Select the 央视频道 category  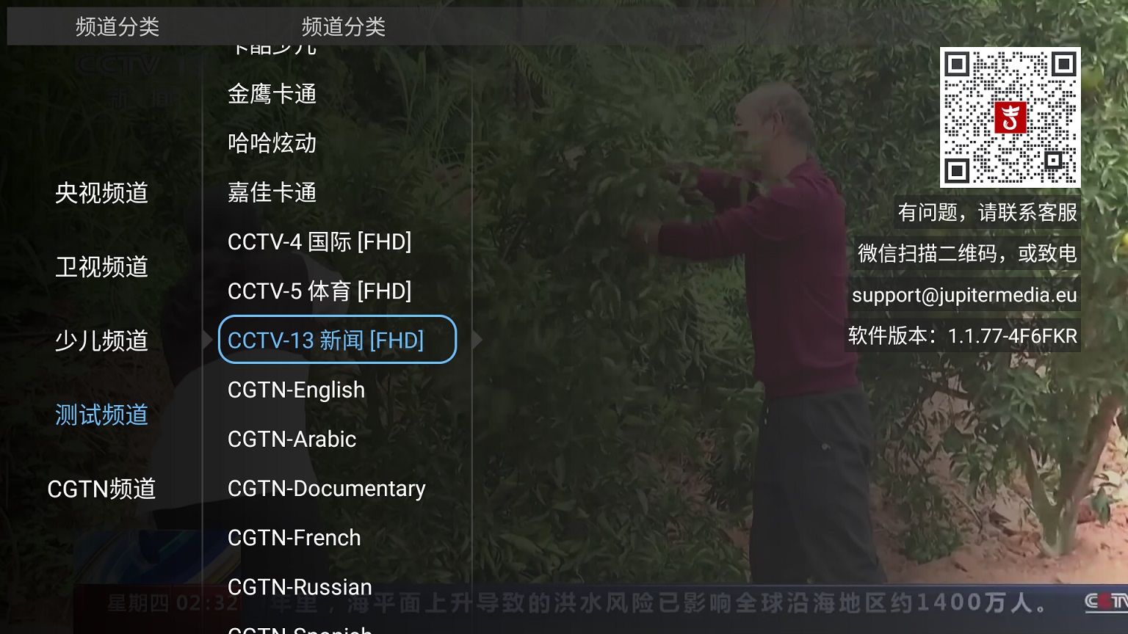point(101,193)
